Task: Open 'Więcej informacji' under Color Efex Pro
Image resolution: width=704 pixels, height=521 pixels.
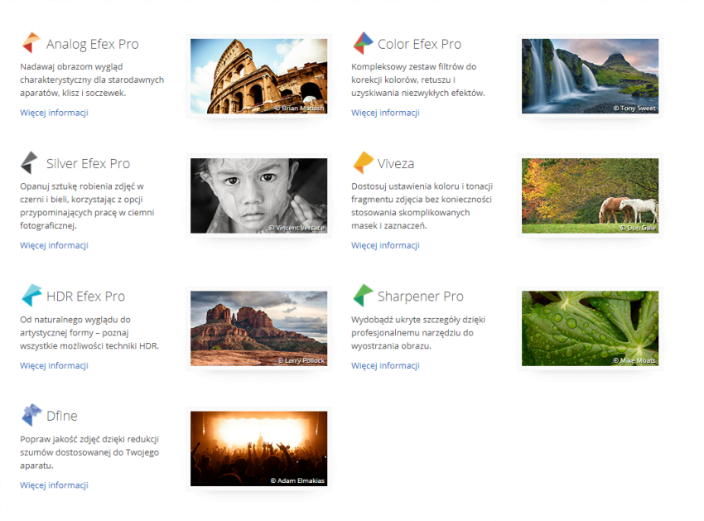Action: pyautogui.click(x=385, y=113)
